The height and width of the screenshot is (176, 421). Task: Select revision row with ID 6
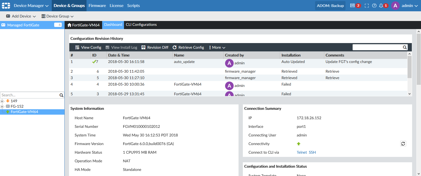[189, 71]
